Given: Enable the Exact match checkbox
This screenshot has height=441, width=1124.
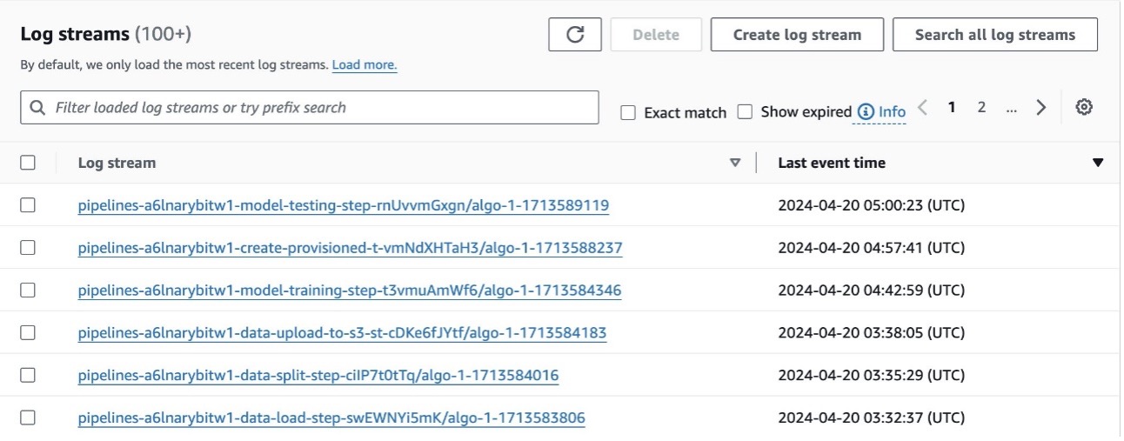Looking at the screenshot, I should point(628,112).
